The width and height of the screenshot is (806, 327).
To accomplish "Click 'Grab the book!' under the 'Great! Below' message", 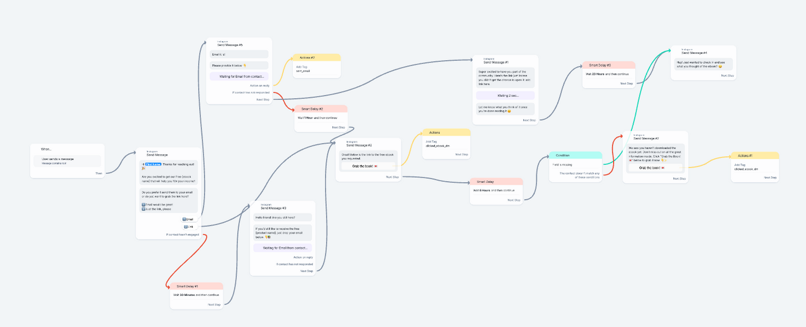I will tap(368, 166).
